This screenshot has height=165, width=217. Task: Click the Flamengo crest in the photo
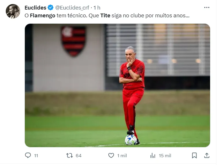[x=73, y=41]
